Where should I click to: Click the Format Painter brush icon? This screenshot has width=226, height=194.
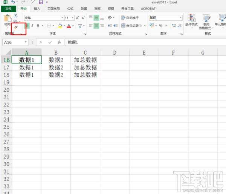[16, 27]
